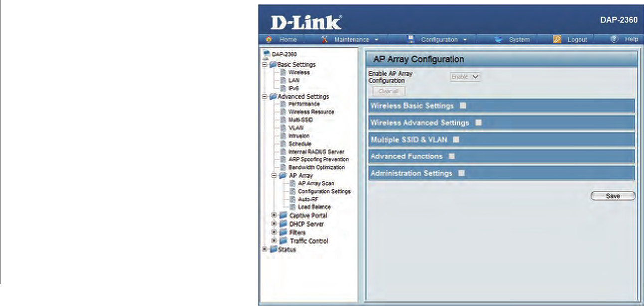
Task: Click the Maintenance tools icon
Action: coord(324,39)
